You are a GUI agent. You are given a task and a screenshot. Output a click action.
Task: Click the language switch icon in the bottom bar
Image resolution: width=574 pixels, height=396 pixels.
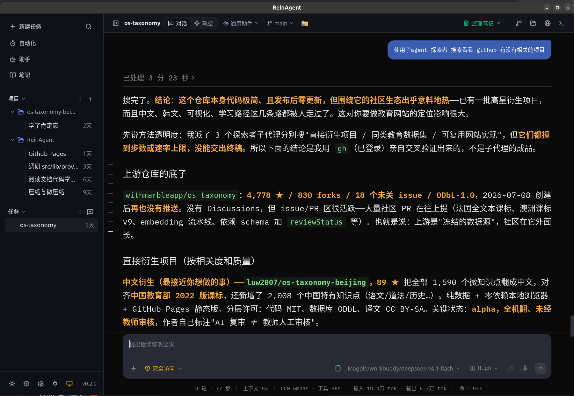pos(26,384)
